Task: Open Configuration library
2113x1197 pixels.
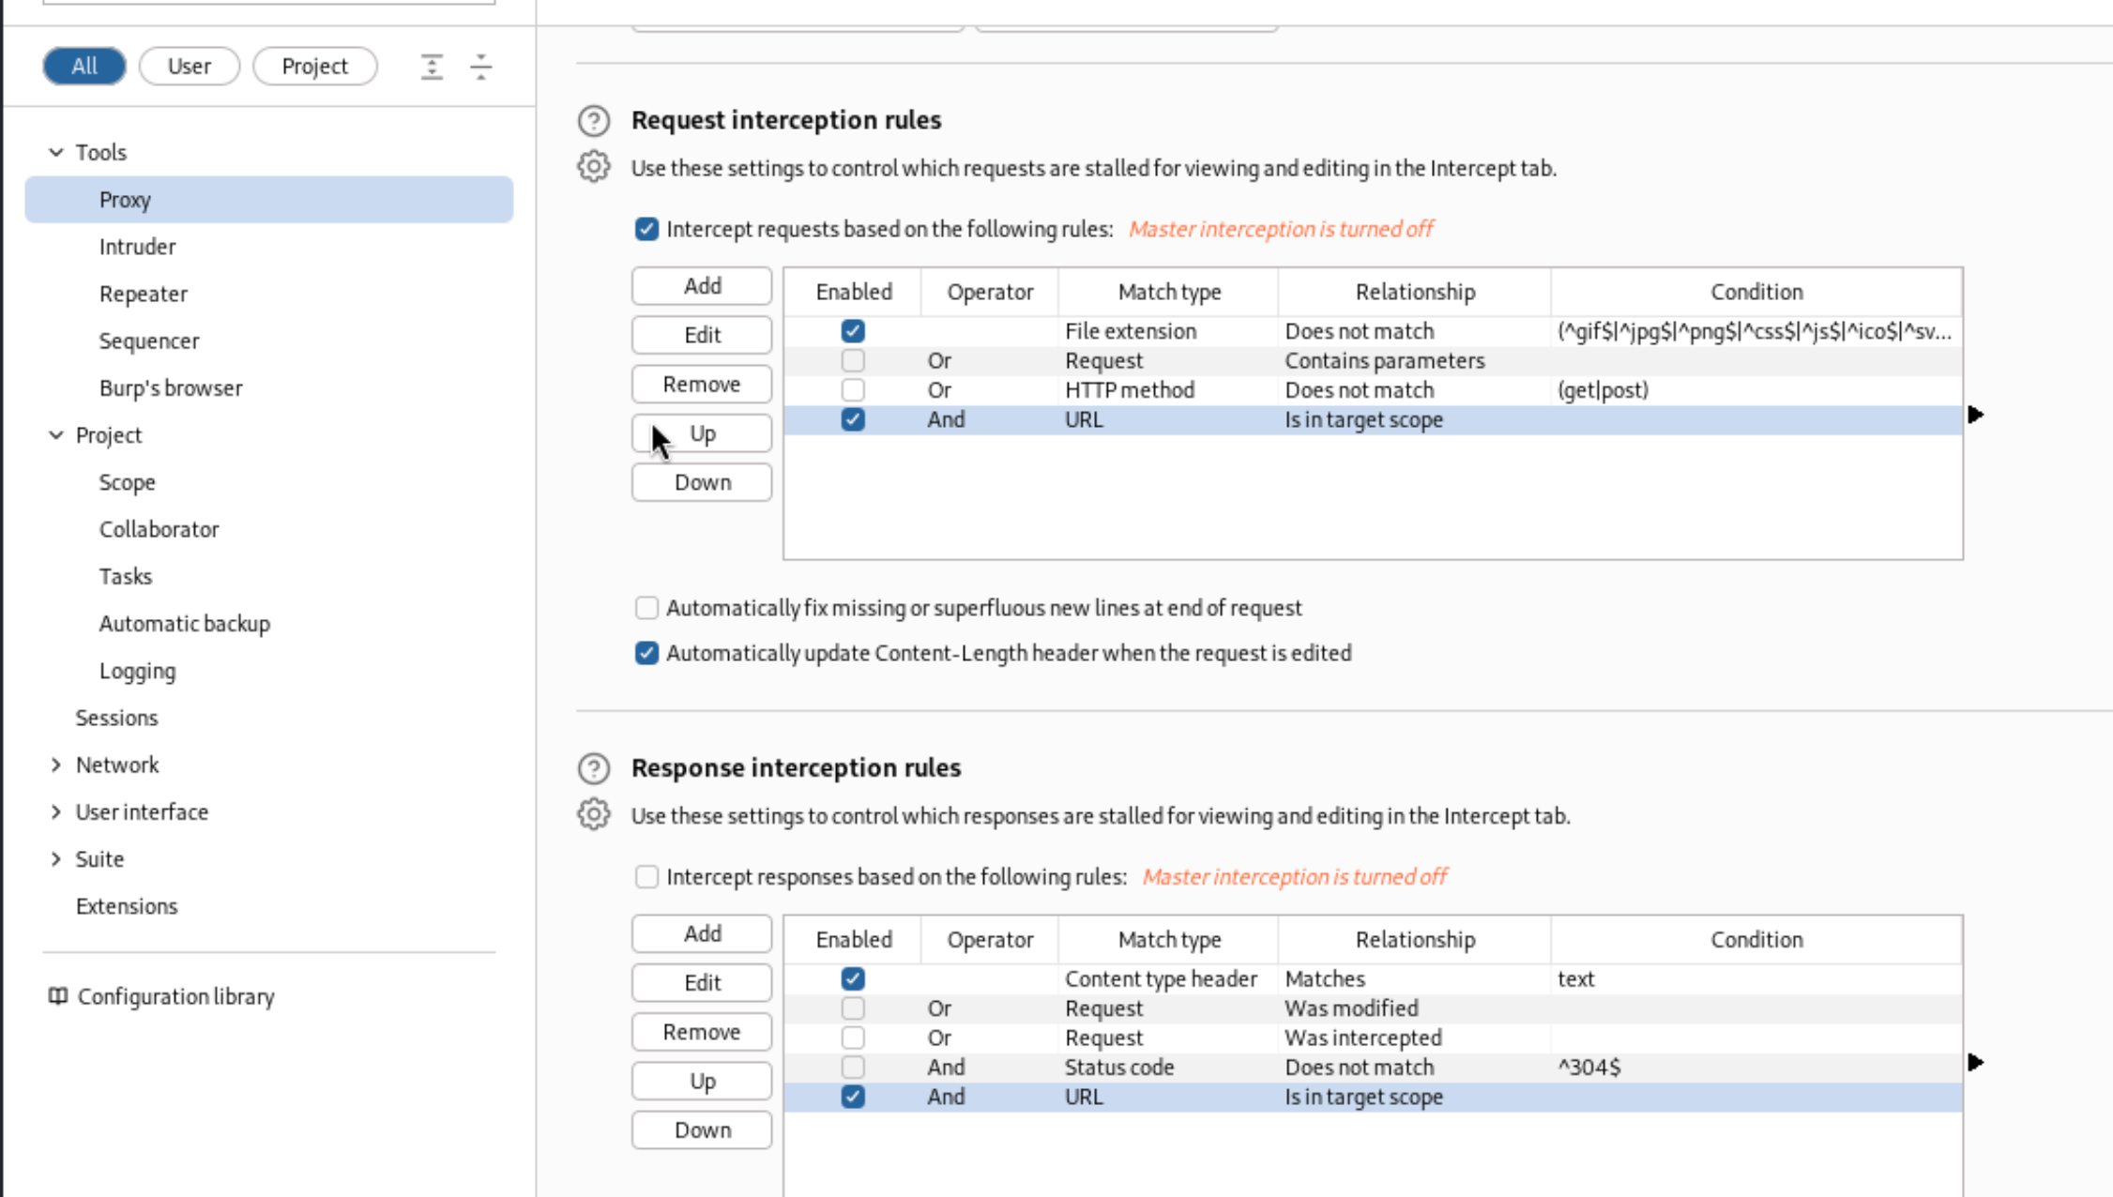Action: click(175, 996)
